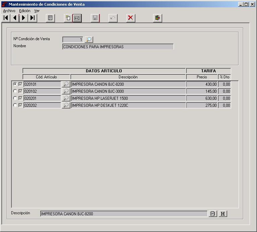The width and height of the screenshot is (257, 232).
Task: Open the Archivo menu
Action: pyautogui.click(x=9, y=11)
